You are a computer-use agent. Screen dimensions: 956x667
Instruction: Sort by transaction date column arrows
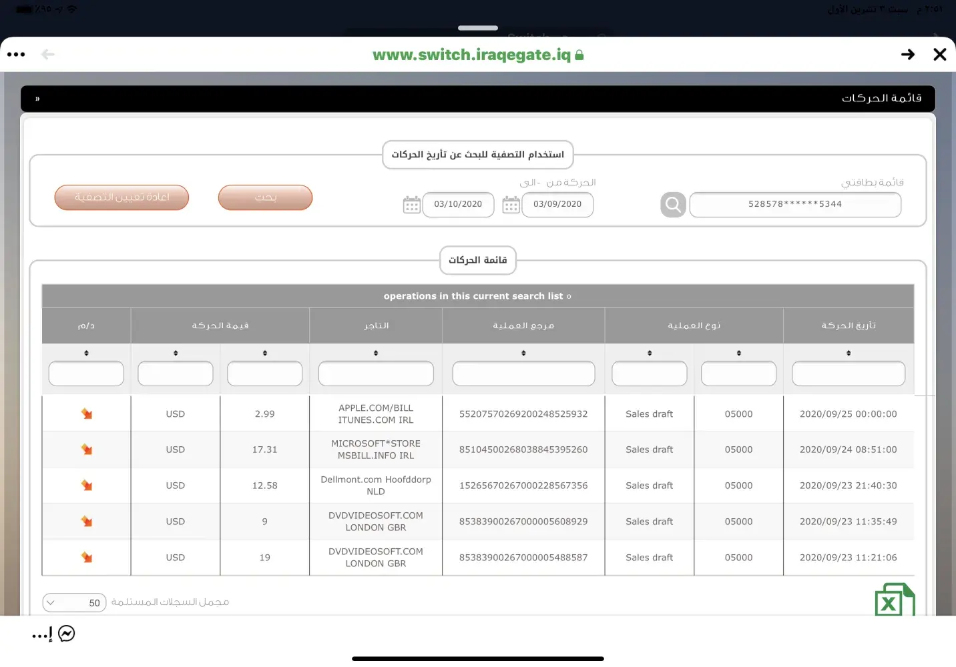[x=848, y=353]
